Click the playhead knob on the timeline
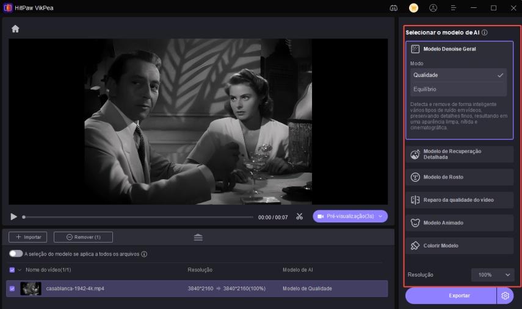Image resolution: width=522 pixels, height=309 pixels. point(24,217)
